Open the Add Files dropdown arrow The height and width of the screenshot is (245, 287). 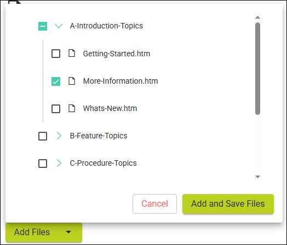68,232
